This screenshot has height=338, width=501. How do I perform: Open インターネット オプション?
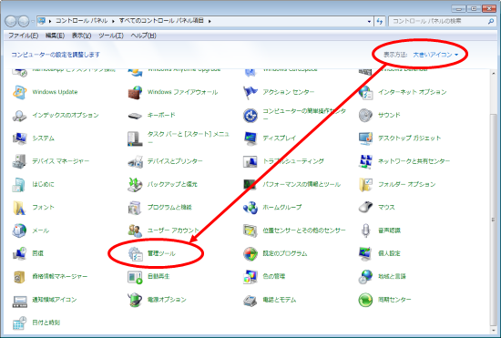tap(403, 92)
